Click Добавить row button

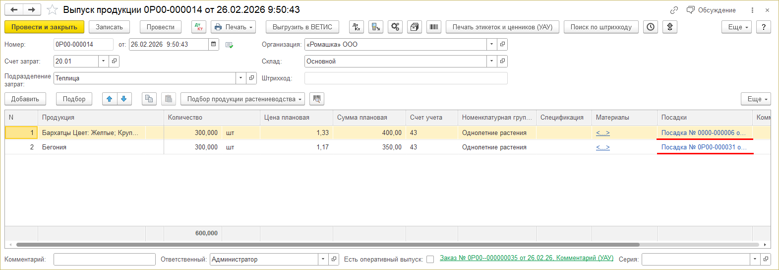tap(25, 99)
